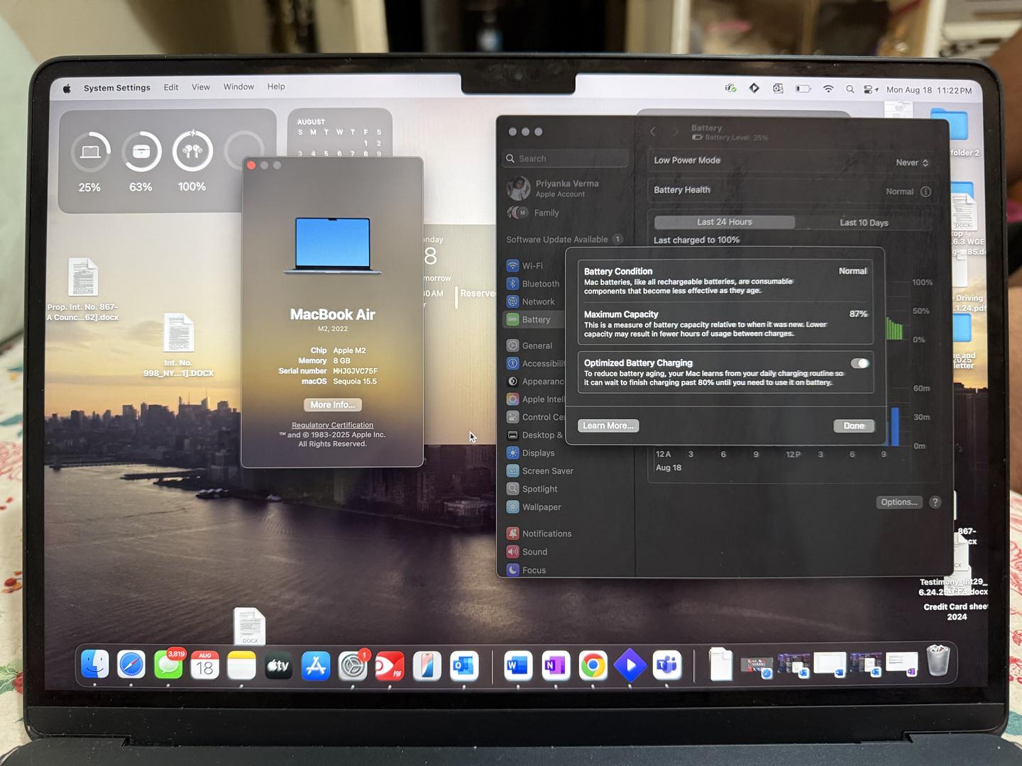Launch Finder from the Dock
Viewport: 1022px width, 766px height.
pos(94,665)
